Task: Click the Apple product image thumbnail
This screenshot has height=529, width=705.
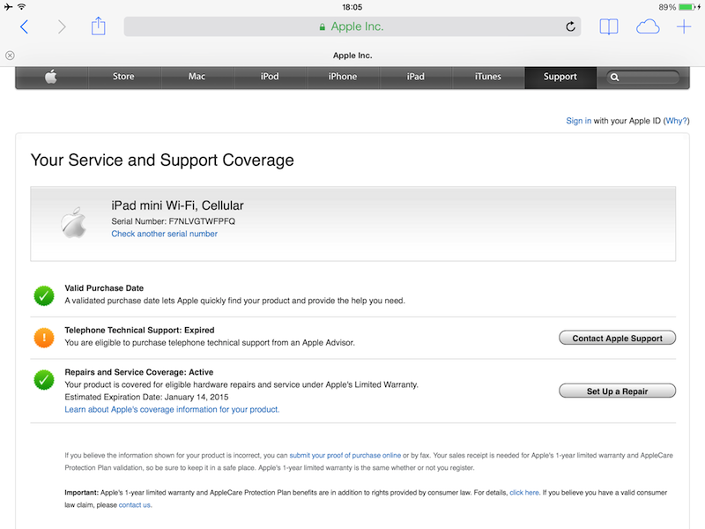Action: point(74,222)
